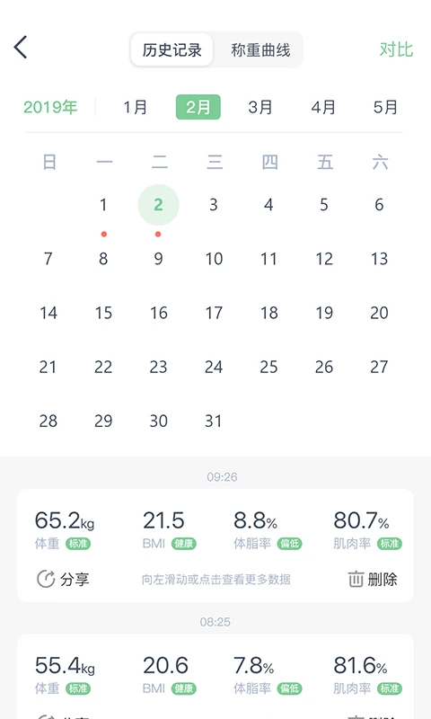Choose day 15 on the calendar
The height and width of the screenshot is (719, 431).
tap(103, 313)
